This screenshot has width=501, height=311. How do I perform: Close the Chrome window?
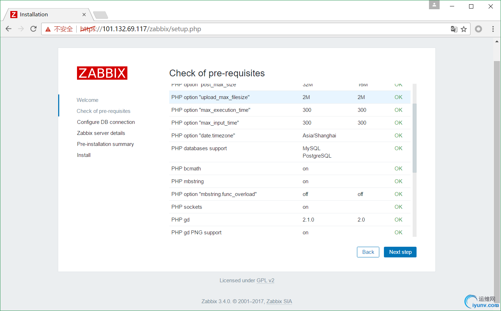coord(491,6)
